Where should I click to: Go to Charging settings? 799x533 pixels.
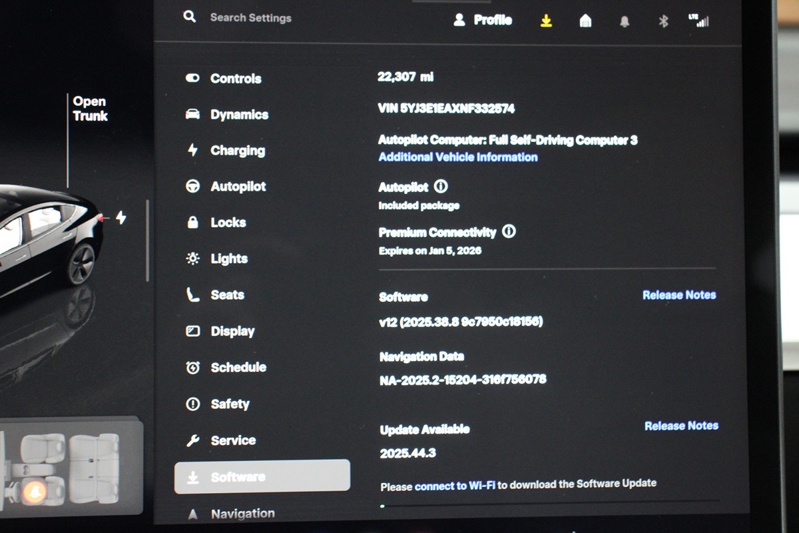pyautogui.click(x=237, y=151)
